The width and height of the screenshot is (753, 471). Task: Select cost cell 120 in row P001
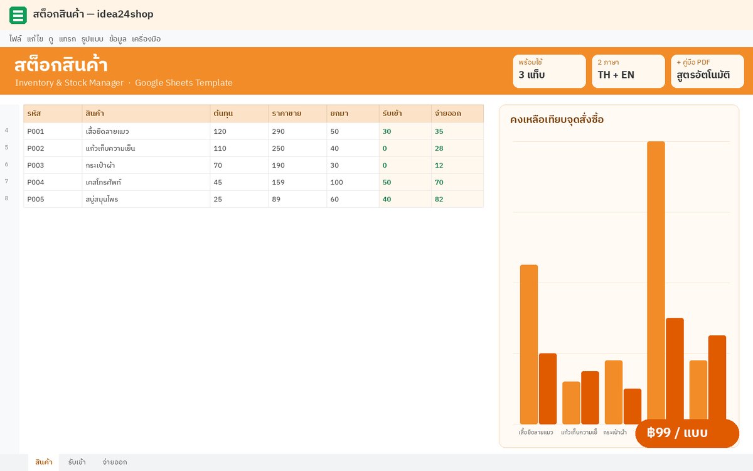(x=239, y=131)
